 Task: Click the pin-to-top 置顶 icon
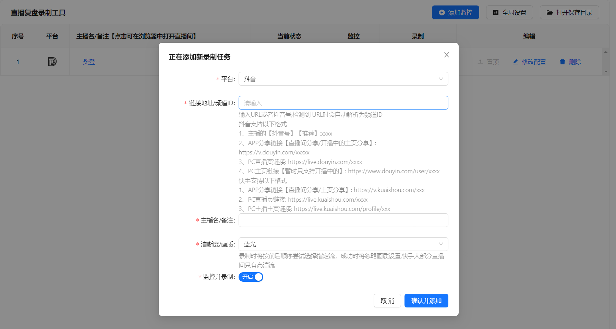pyautogui.click(x=480, y=62)
